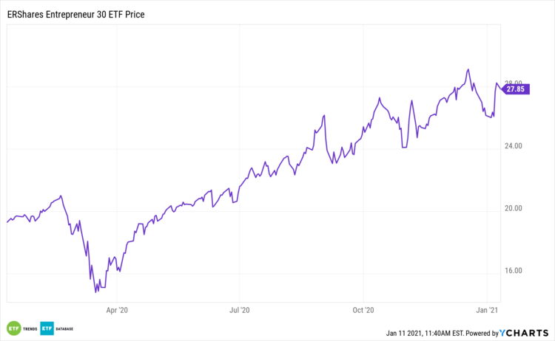
Task: Click the purple 27.85 price flag
Action: pos(516,89)
